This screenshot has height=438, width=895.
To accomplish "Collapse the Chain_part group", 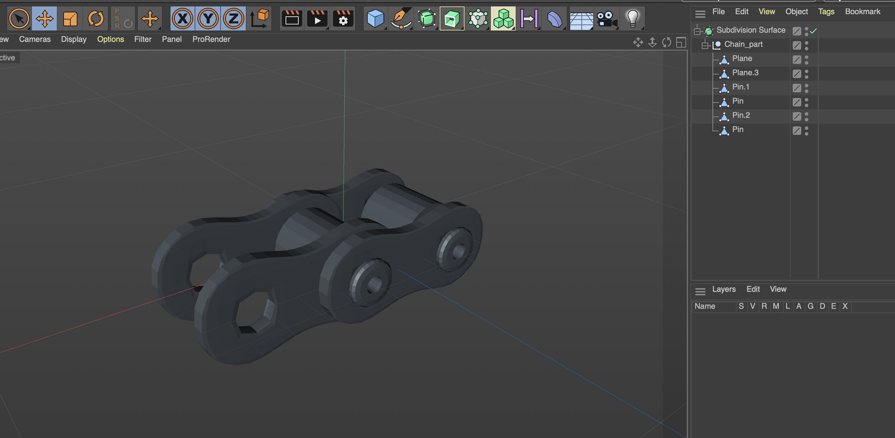I will point(705,45).
